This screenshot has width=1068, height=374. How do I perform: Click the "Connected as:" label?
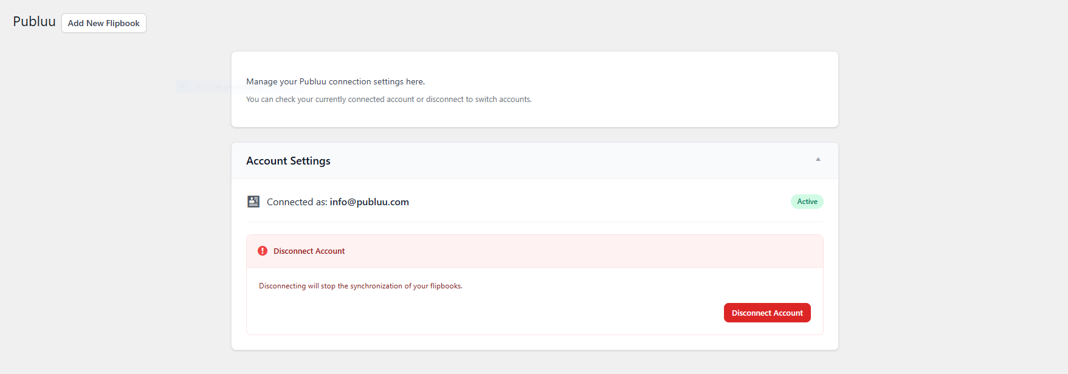tap(297, 202)
